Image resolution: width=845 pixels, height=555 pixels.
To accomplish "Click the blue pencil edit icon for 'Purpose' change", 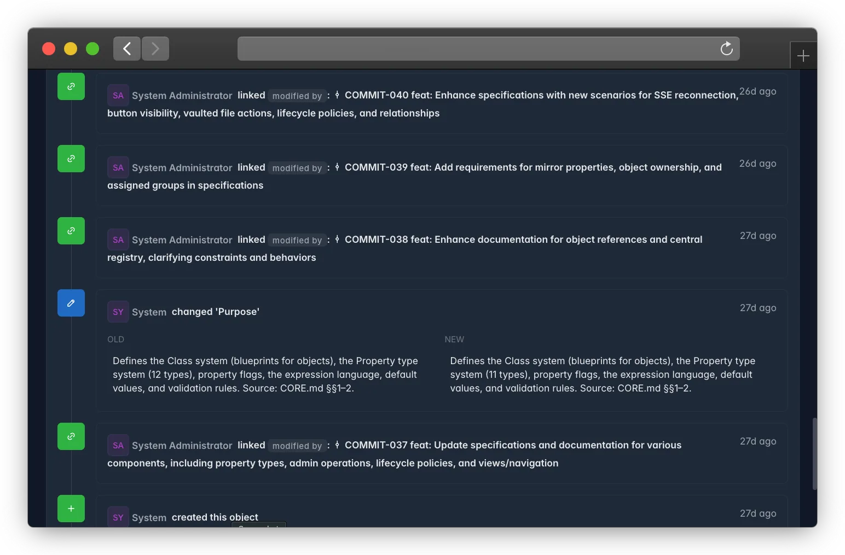I will 71,303.
